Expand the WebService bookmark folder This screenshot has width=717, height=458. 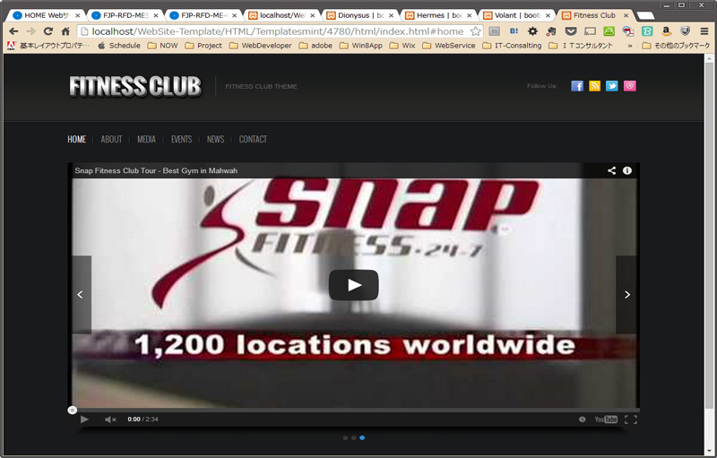pos(449,46)
